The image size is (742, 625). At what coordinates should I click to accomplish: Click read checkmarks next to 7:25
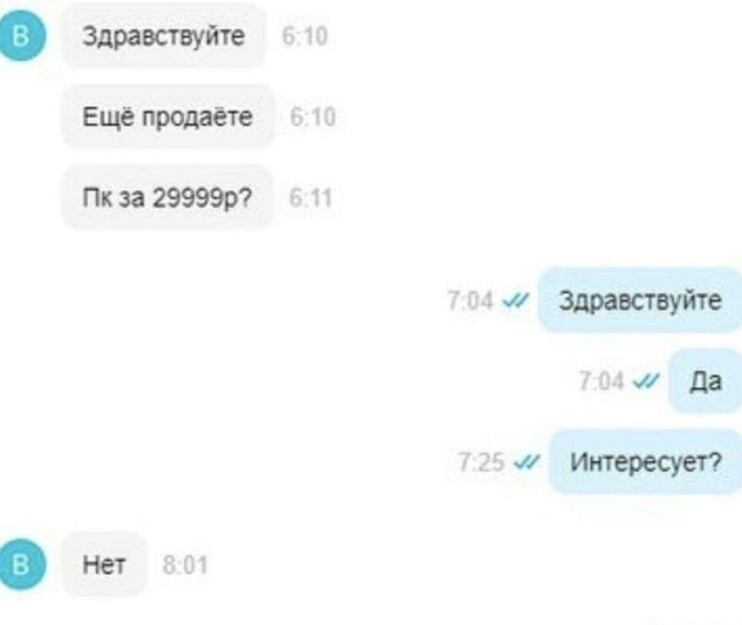526,462
